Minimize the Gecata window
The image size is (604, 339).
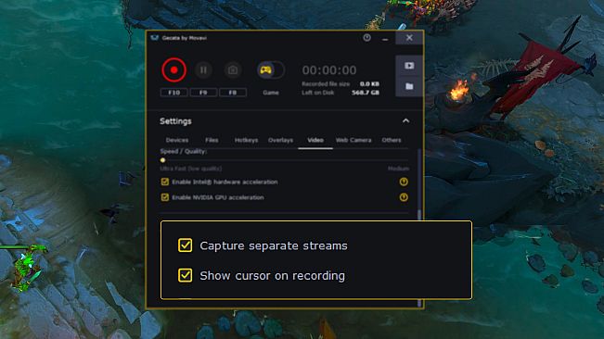tap(385, 39)
